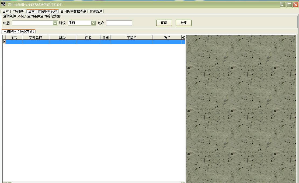Select the row indicator arrow of first row
The width and height of the screenshot is (299, 183).
[x=4, y=42]
